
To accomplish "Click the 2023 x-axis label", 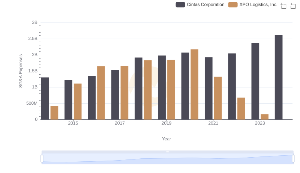I will (260, 123).
